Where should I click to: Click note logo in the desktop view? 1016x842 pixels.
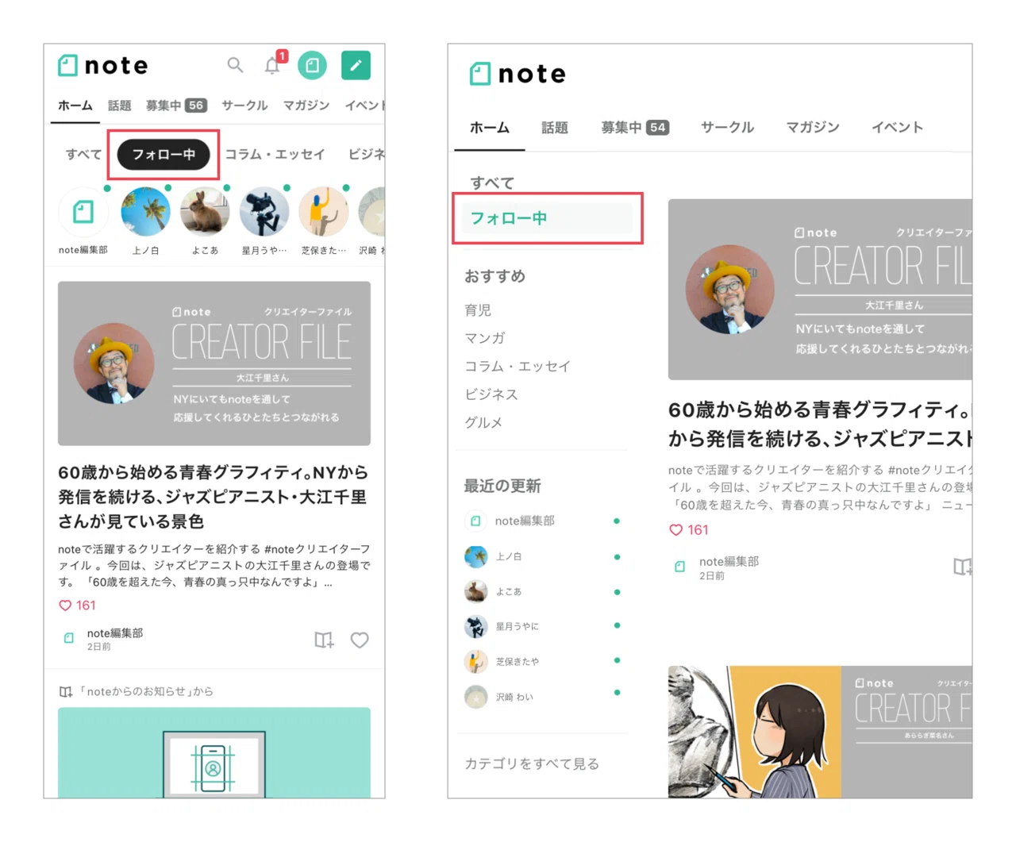tap(518, 74)
